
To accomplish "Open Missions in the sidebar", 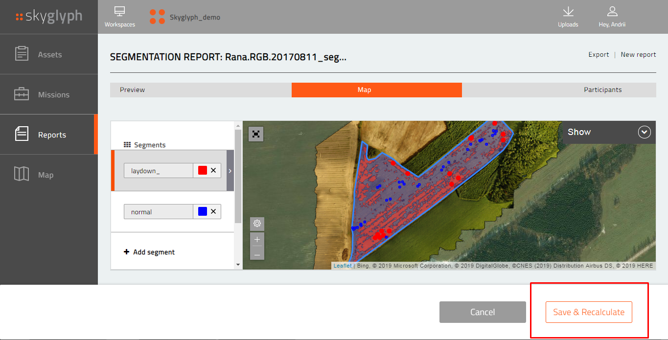I will pos(49,94).
